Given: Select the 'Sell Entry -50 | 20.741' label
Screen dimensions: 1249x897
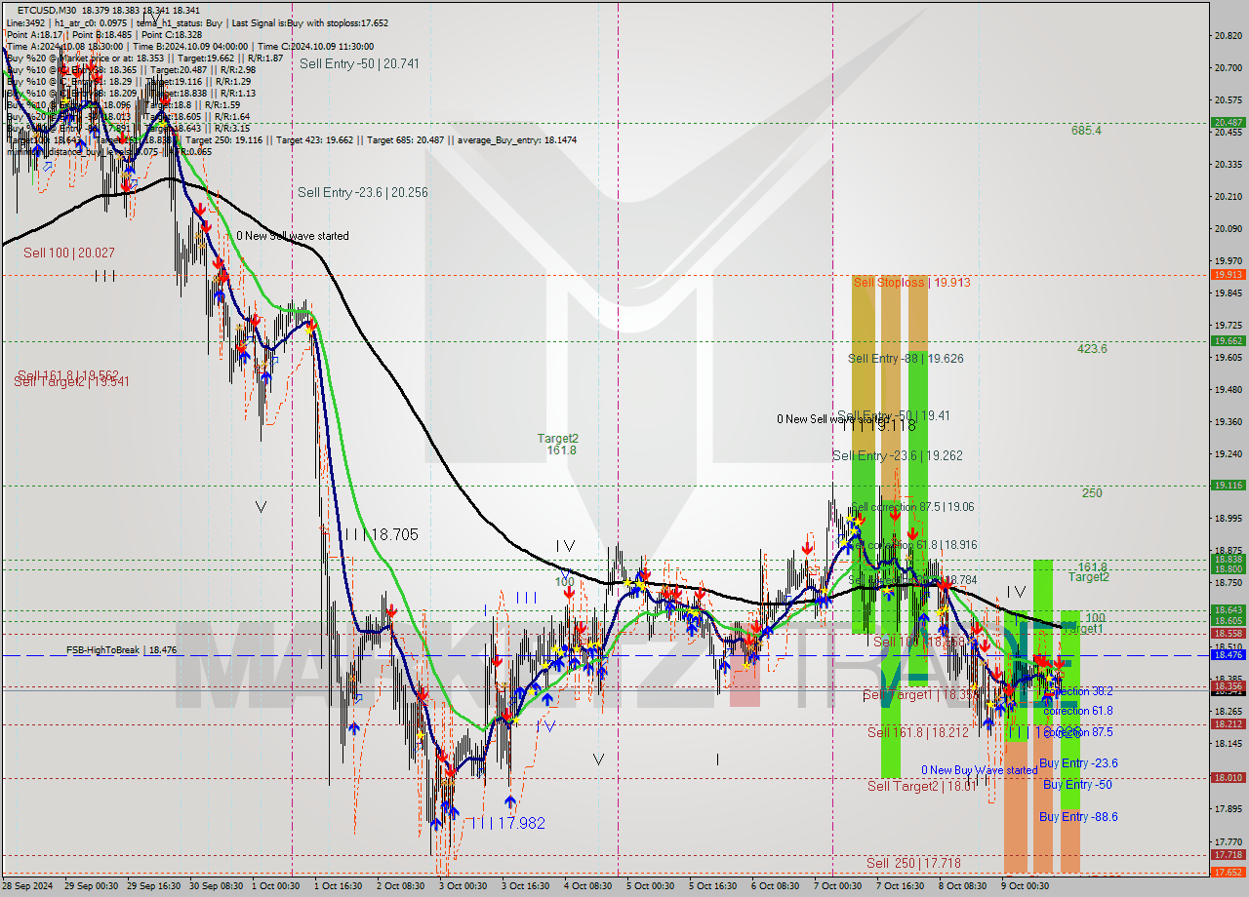Looking at the screenshot, I should 359,63.
